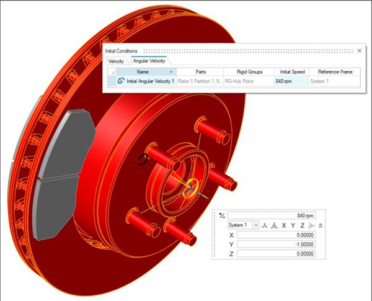
Task: Click the grayed vector icon after Z
Action: pyautogui.click(x=312, y=225)
